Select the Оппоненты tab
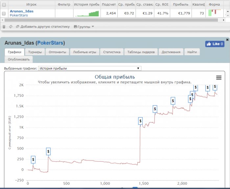This screenshot has height=189, width=230. [57, 52]
